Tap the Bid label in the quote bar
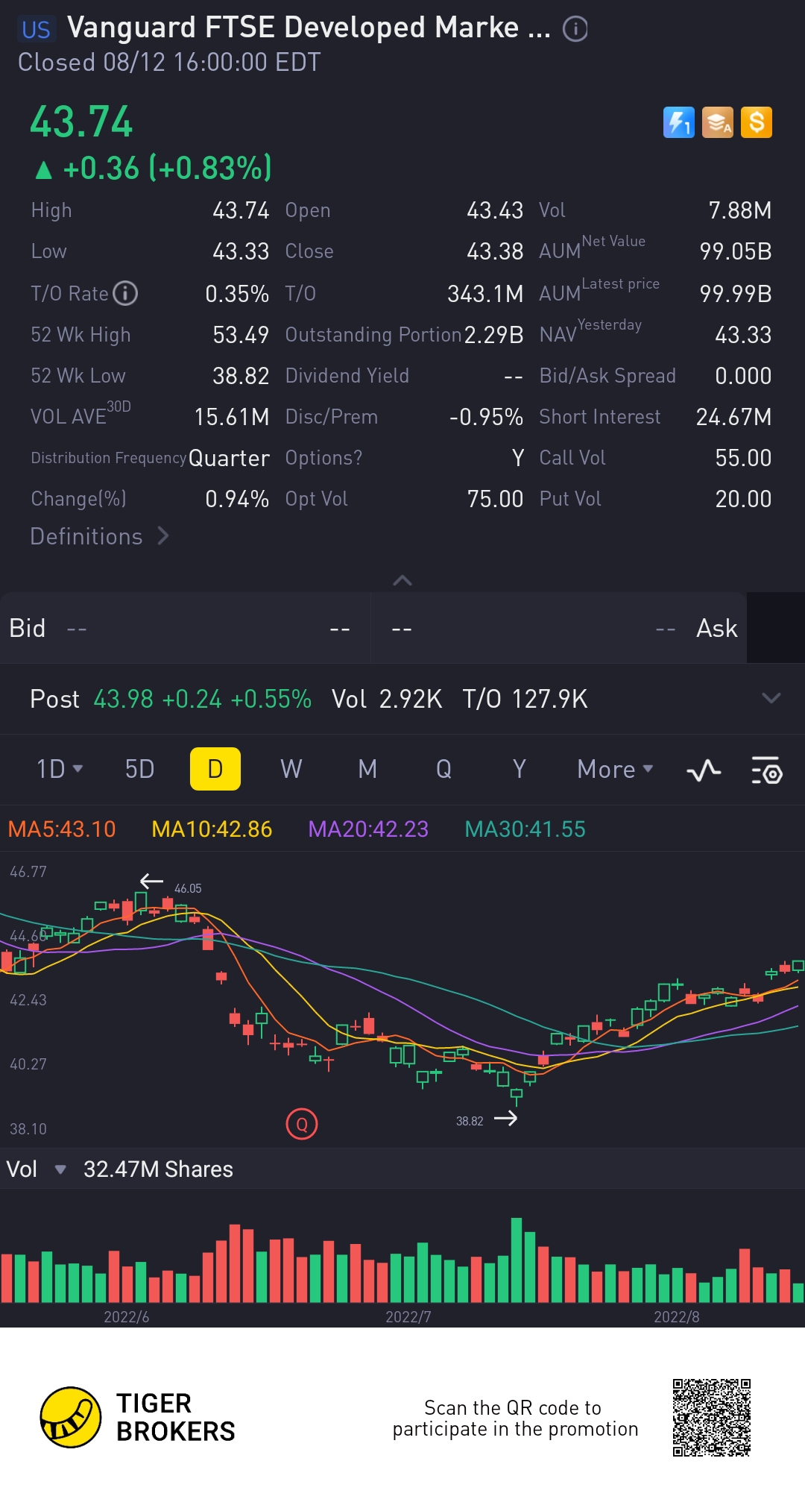The height and width of the screenshot is (1508, 805). (28, 628)
